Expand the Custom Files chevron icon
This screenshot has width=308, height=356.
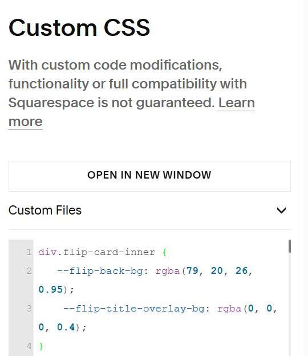281,211
